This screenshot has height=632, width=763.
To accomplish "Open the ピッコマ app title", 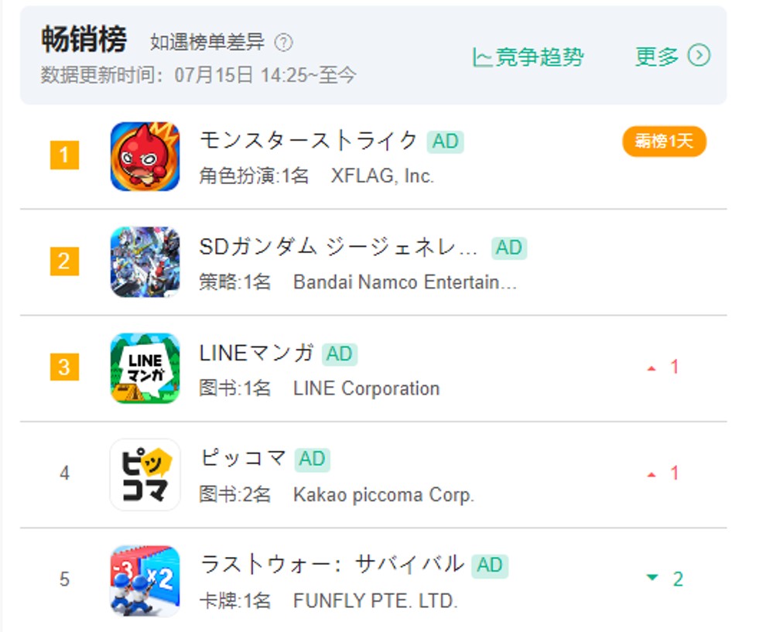I will coord(243,458).
